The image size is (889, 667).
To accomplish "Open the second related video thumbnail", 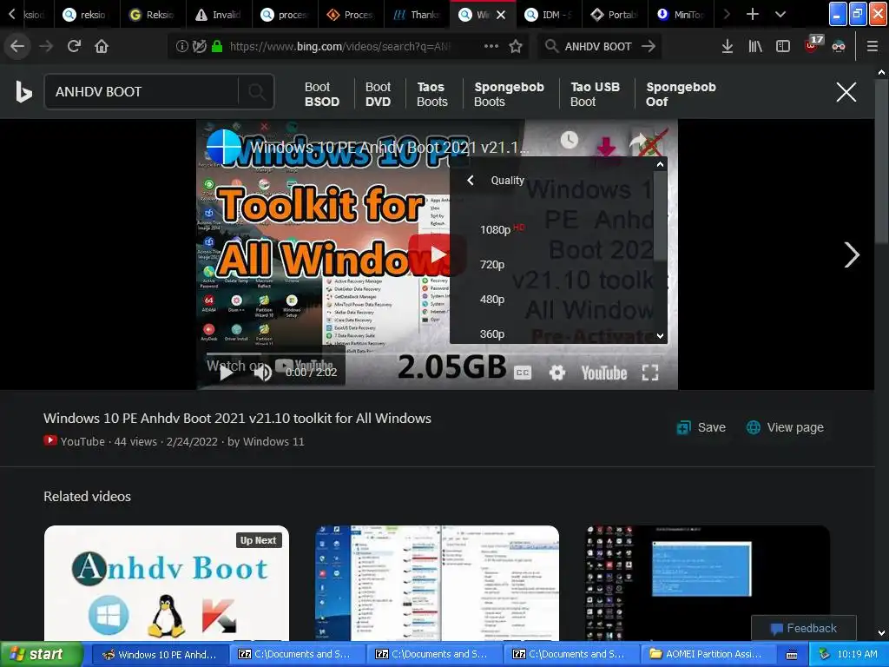I will [x=438, y=584].
